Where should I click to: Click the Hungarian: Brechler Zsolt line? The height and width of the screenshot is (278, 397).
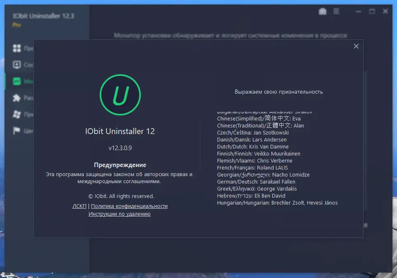[x=277, y=203]
